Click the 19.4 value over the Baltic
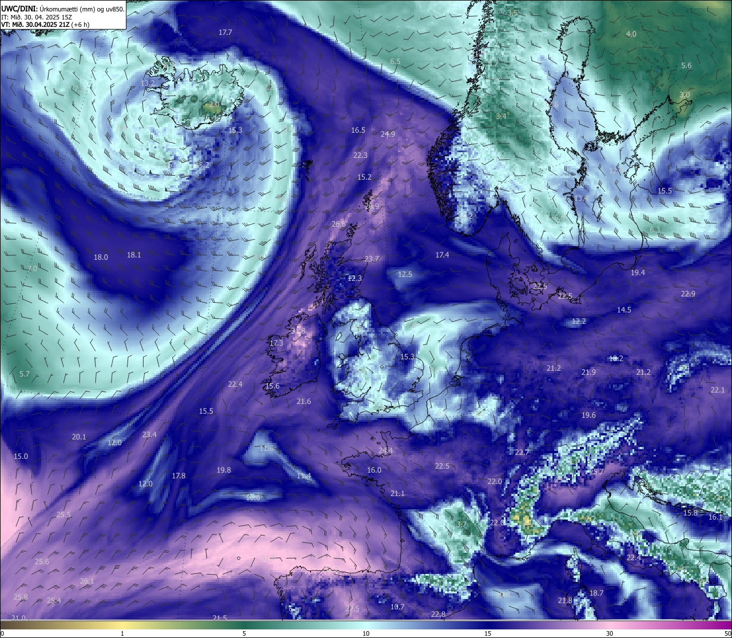 [x=638, y=273]
